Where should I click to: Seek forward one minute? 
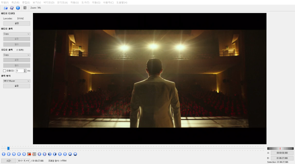coord(75,154)
